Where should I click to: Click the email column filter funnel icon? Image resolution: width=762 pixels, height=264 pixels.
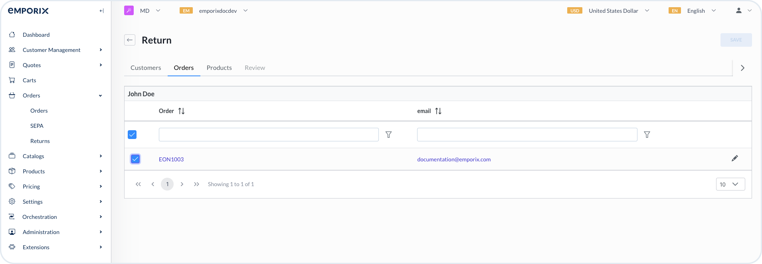point(647,135)
